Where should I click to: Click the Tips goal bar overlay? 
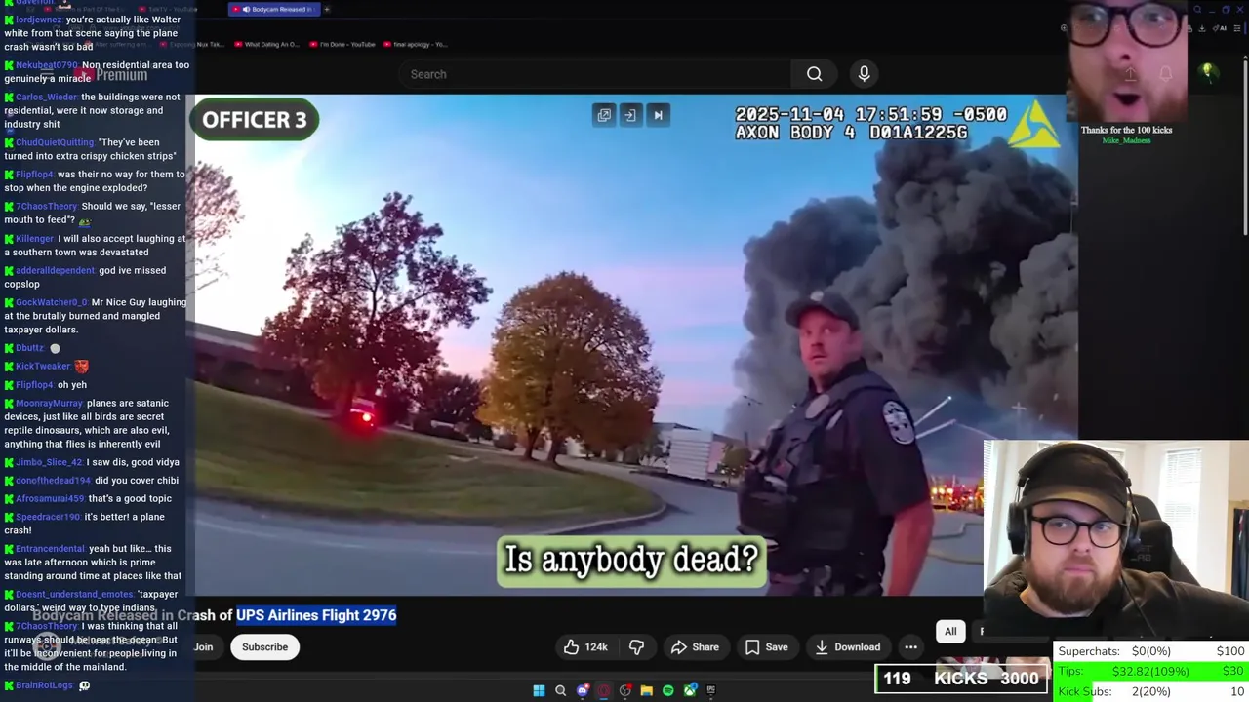click(x=1150, y=671)
